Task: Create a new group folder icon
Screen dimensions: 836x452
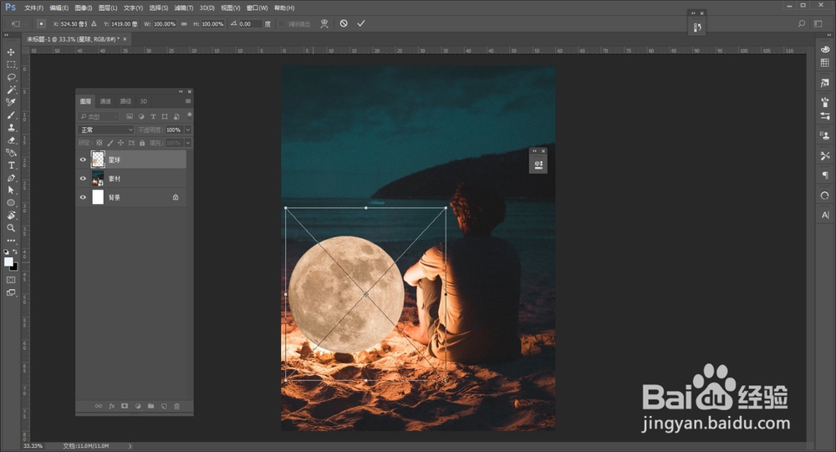Action: pyautogui.click(x=150, y=406)
